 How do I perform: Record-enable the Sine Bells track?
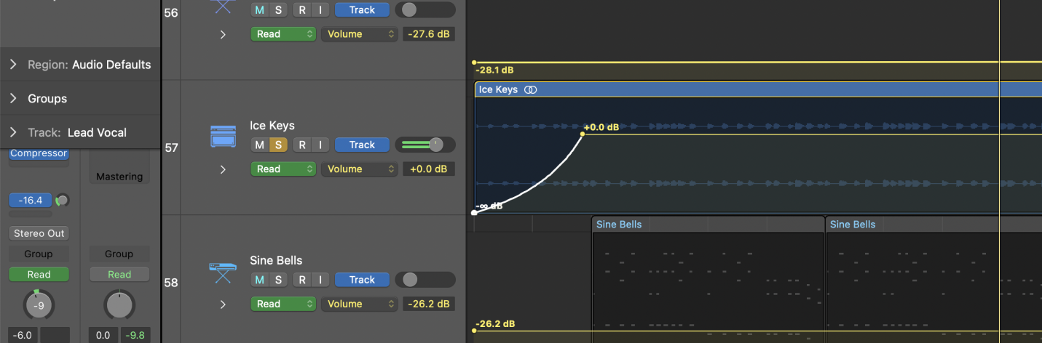point(301,280)
